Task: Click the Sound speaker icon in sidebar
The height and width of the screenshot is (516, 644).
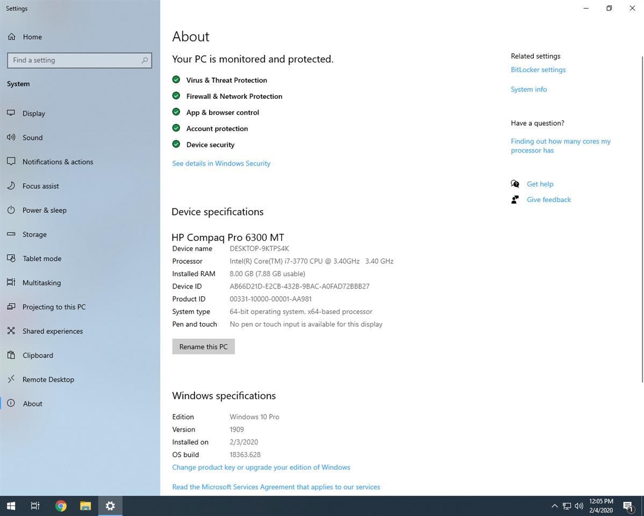Action: tap(11, 137)
